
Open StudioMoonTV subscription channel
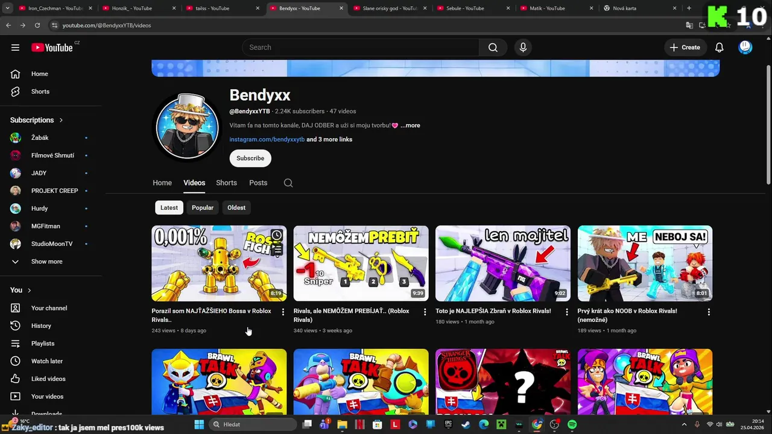(51, 244)
